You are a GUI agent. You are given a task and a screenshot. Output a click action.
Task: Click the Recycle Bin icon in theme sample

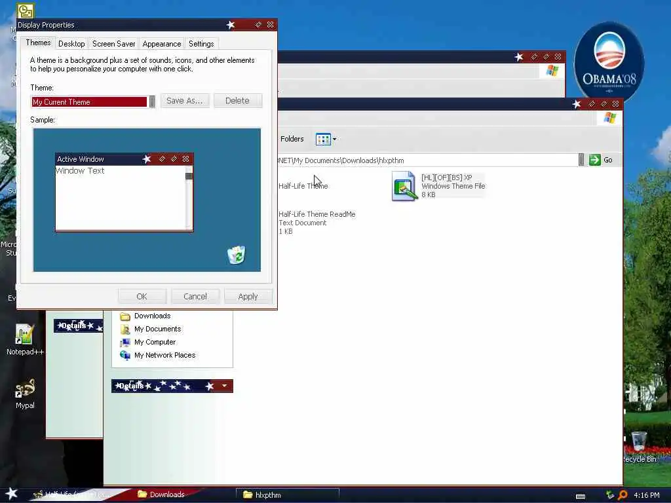[236, 255]
